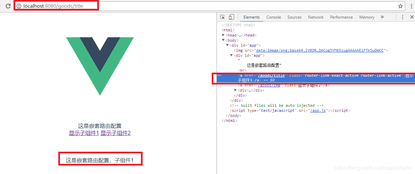Expand the collapsed div…/div node
The width and height of the screenshot is (415, 174).
(x=235, y=90)
